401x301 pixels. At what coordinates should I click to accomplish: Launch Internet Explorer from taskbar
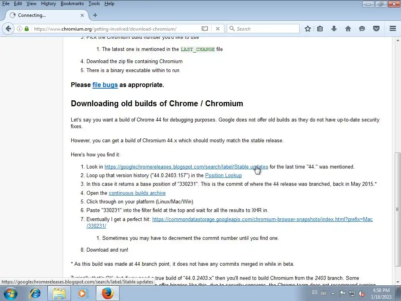[35, 294]
